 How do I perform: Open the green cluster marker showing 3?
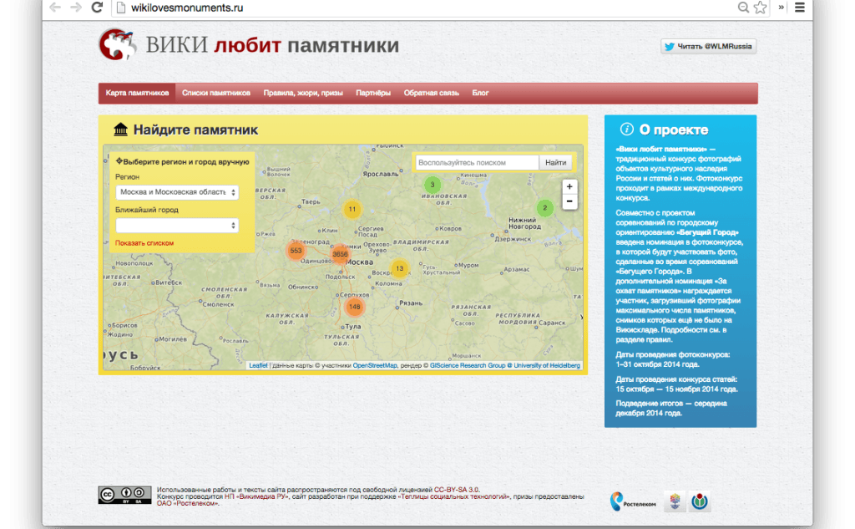pyautogui.click(x=432, y=185)
